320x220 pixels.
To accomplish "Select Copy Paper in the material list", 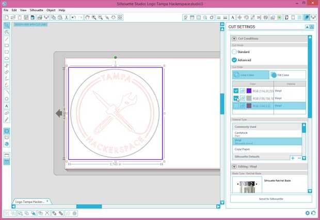I will (x=267, y=149).
